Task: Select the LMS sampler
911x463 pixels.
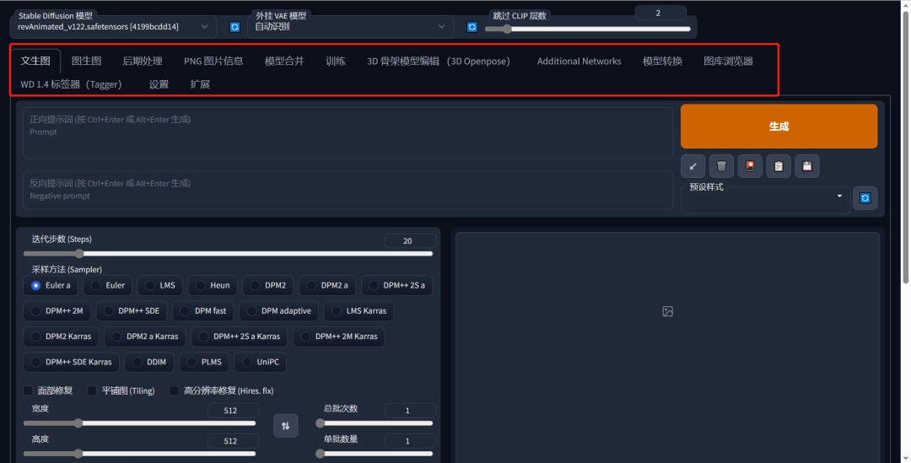Action: click(x=160, y=285)
